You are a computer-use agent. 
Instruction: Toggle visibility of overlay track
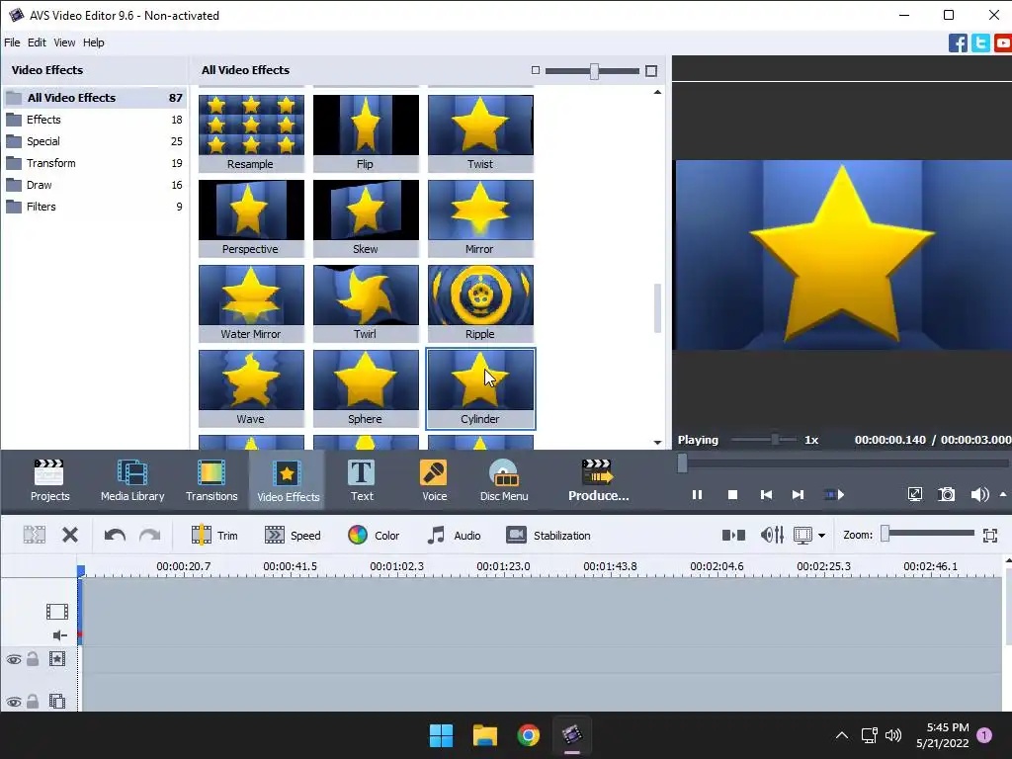tap(14, 702)
